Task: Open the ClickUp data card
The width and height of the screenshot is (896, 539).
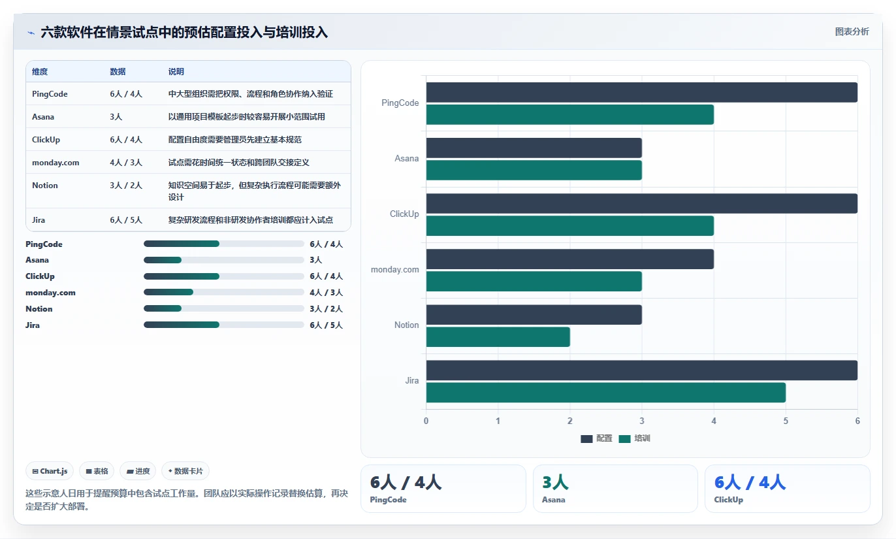Action: point(788,489)
